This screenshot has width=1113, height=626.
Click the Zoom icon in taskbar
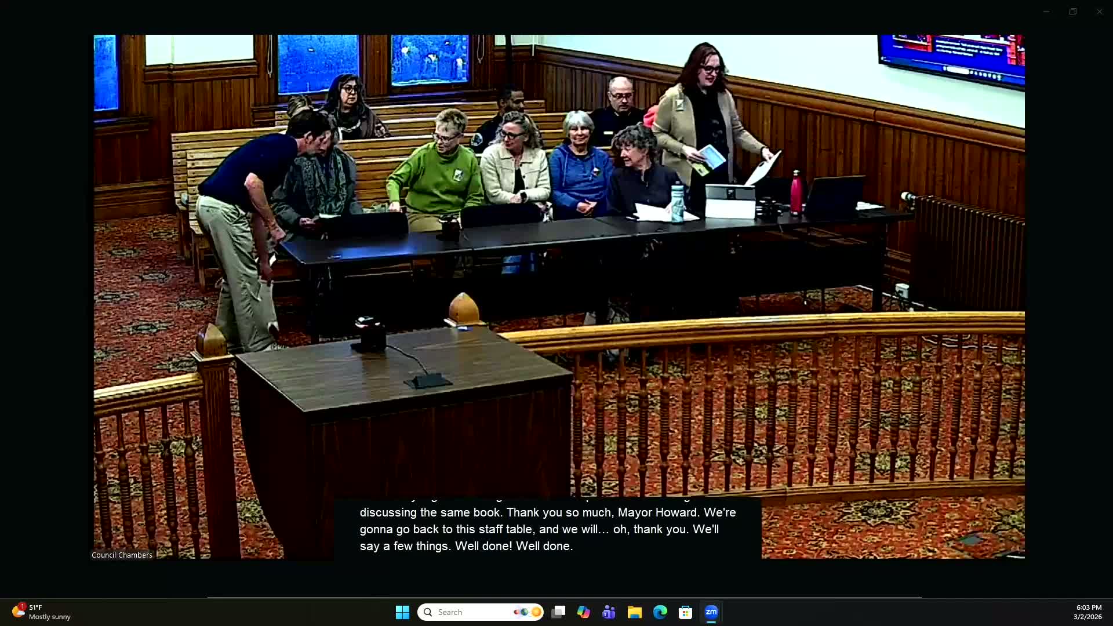(x=711, y=612)
